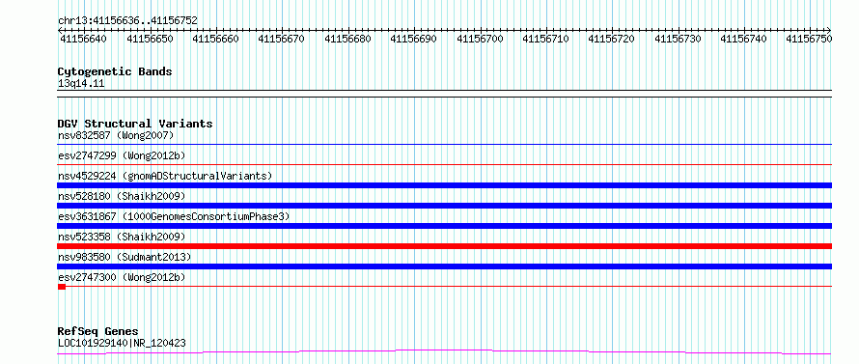Click the chr13:41156636..41156752 region label
This screenshot has height=364, width=859.
coord(127,21)
